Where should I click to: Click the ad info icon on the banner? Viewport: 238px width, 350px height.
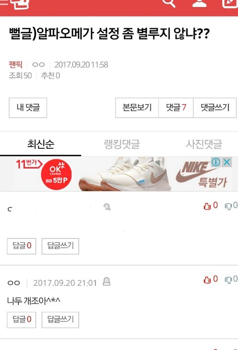point(216,162)
